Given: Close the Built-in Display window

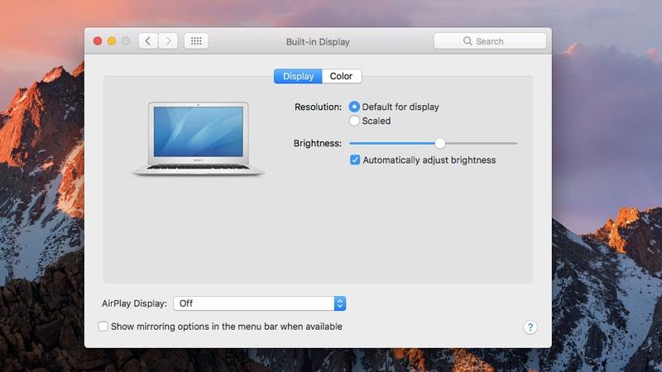Looking at the screenshot, I should (98, 41).
